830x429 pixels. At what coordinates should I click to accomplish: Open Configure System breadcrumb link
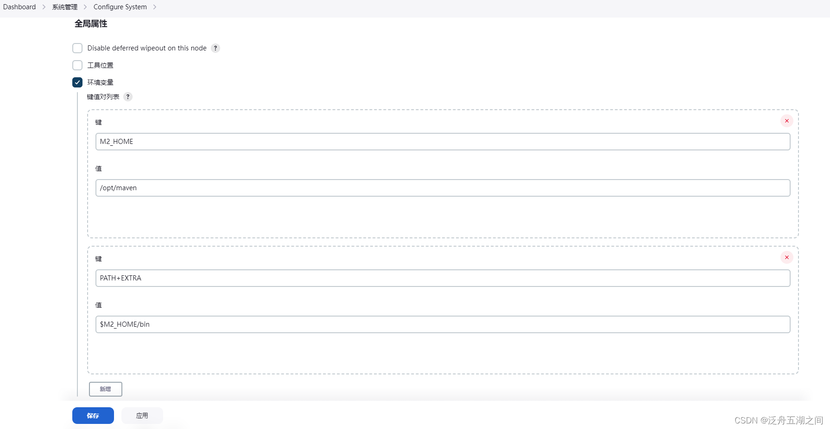coord(120,7)
